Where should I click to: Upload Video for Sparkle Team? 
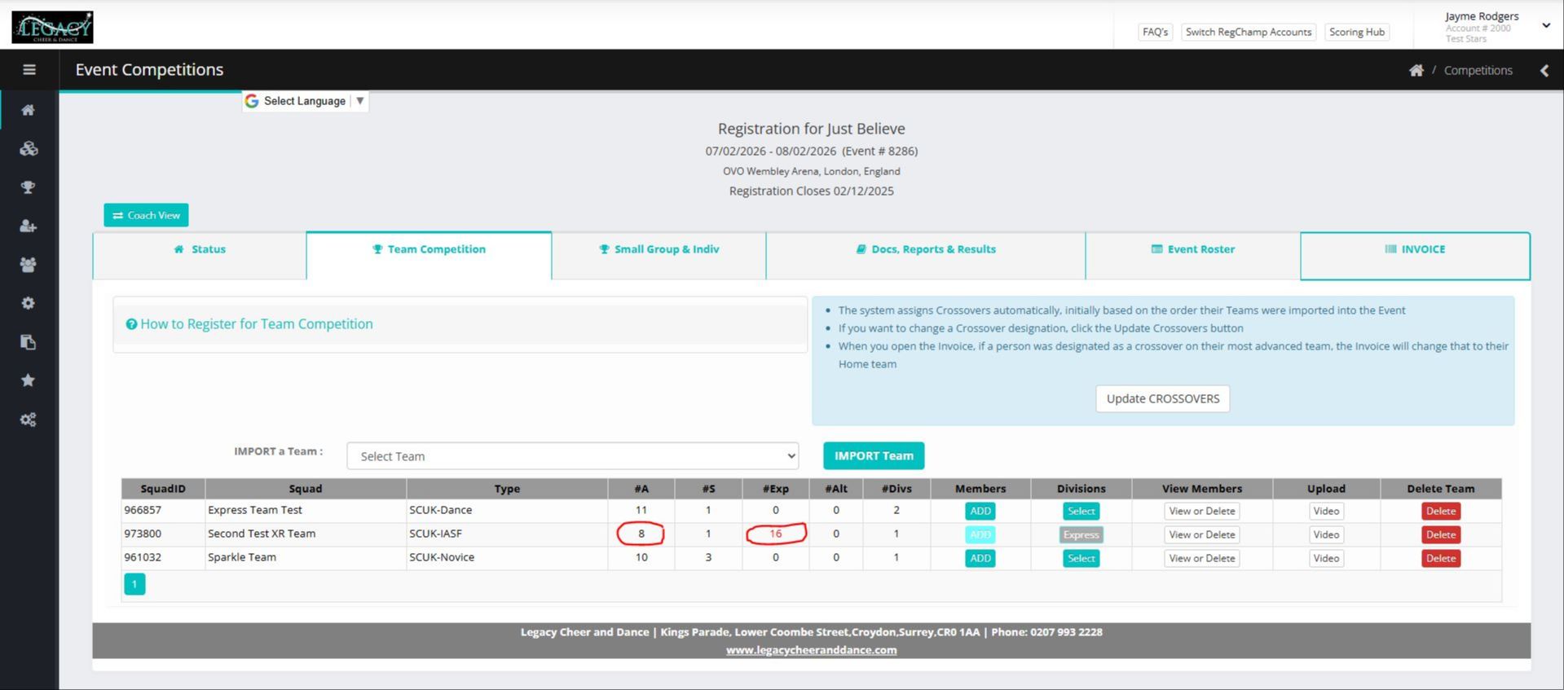coord(1326,559)
